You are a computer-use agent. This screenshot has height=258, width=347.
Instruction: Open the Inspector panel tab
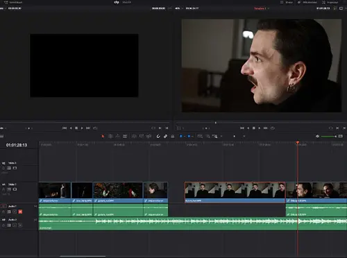click(330, 2)
